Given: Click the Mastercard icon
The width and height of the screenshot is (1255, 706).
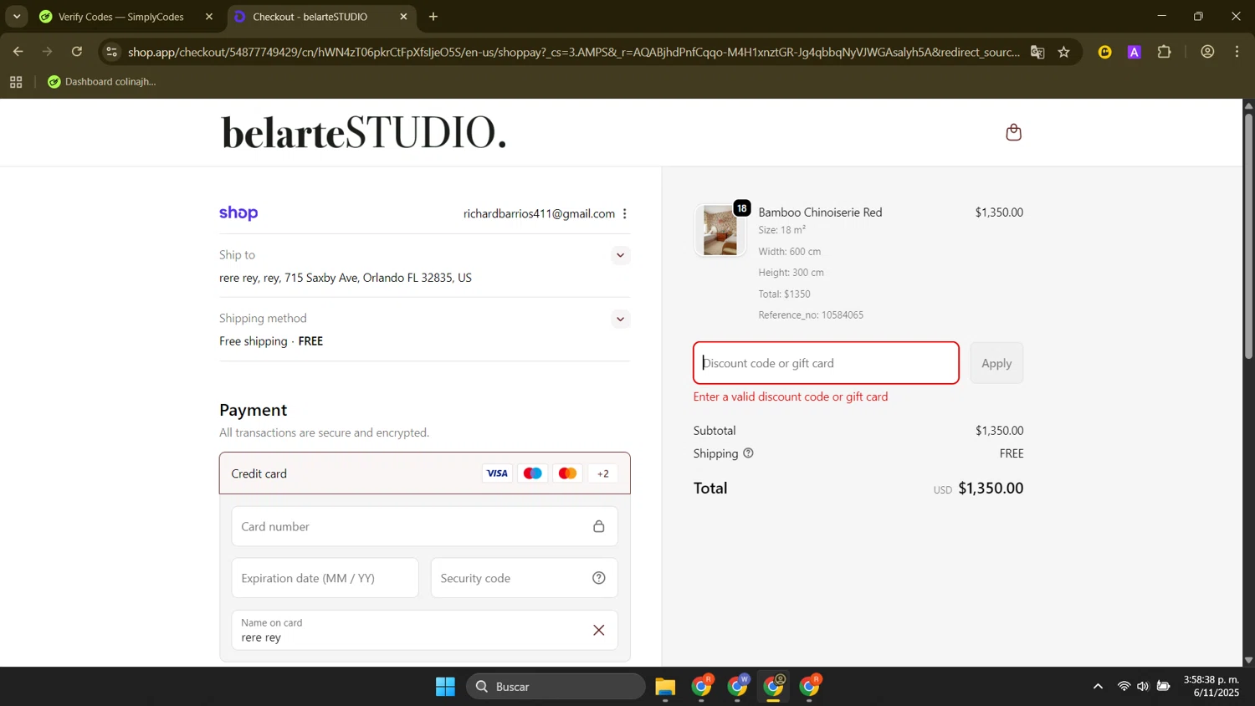Looking at the screenshot, I should 567,473.
